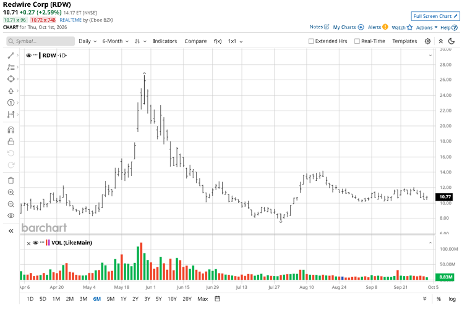Open RDW series more options dots
The height and width of the screenshot is (313, 475).
click(35, 55)
